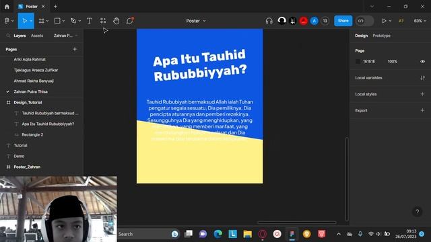Open Figma app in taskbar

tap(292, 234)
